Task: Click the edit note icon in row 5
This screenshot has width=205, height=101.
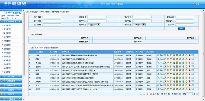Action: pos(165,70)
